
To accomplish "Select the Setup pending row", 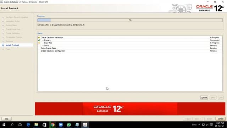I will click(x=130, y=46).
